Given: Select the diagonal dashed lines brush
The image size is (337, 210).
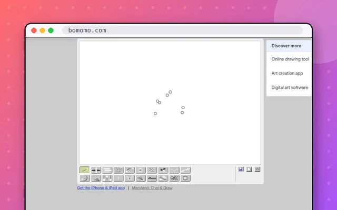Looking at the screenshot, I should (152, 170).
